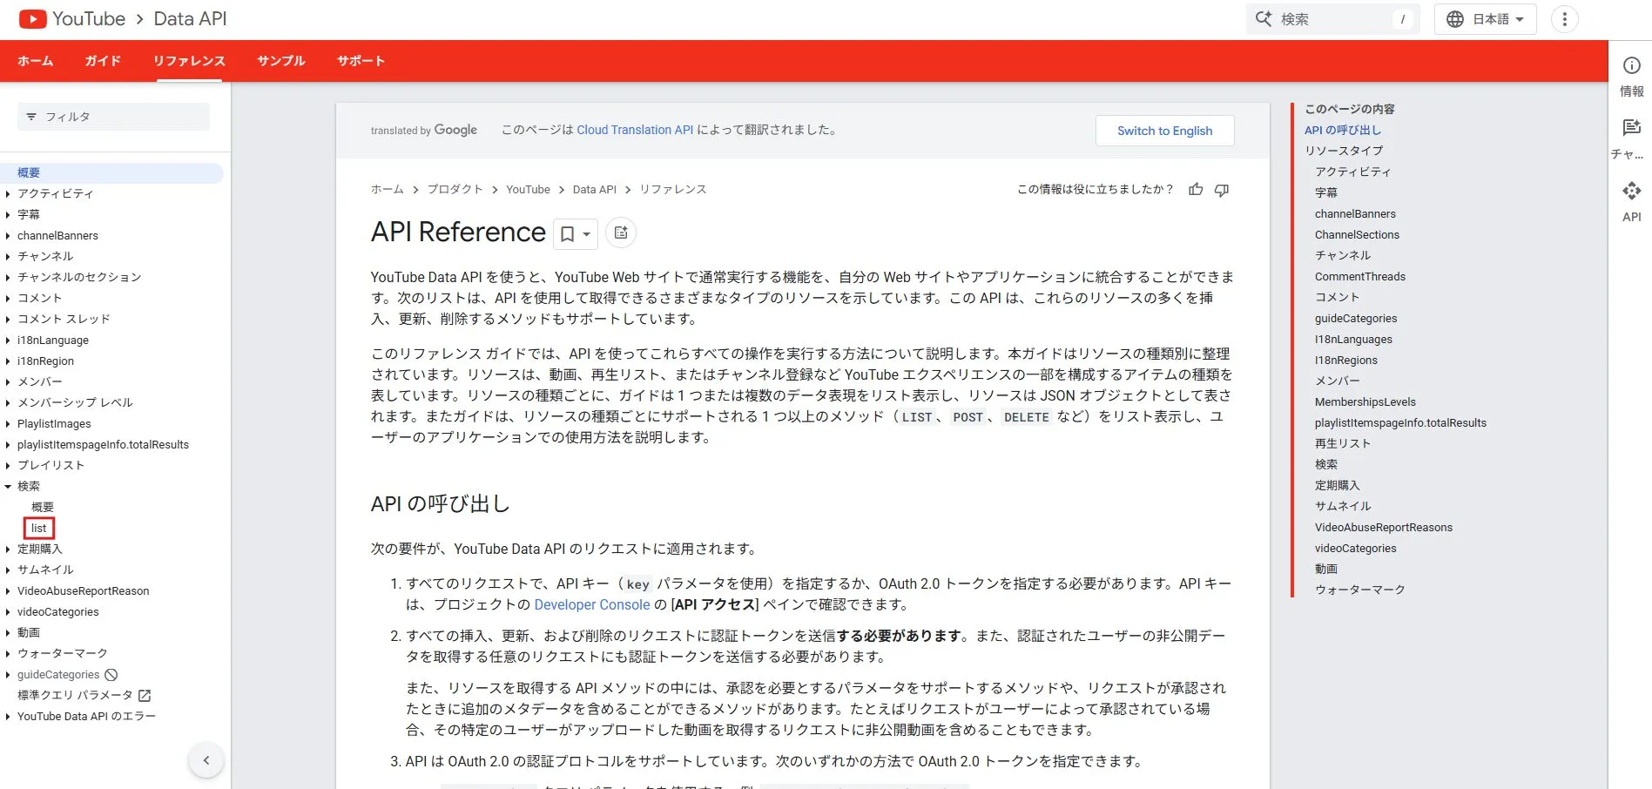This screenshot has height=789, width=1652.
Task: Click the search magnifier icon
Action: coord(1264,18)
